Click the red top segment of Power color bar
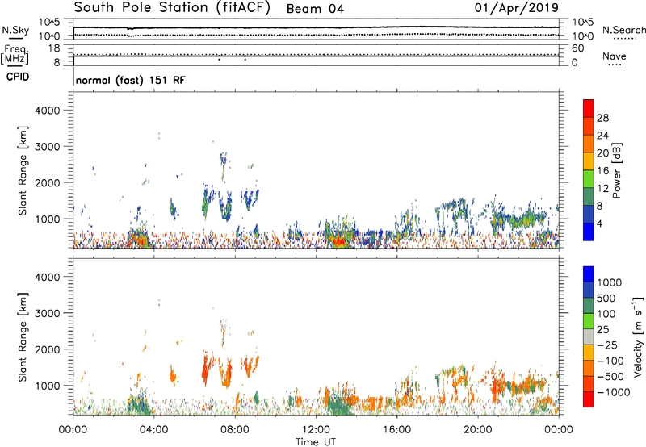The width and height of the screenshot is (646, 447). (x=589, y=109)
